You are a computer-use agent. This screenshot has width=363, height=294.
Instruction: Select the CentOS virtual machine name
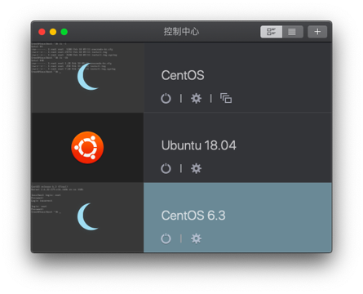pyautogui.click(x=183, y=75)
